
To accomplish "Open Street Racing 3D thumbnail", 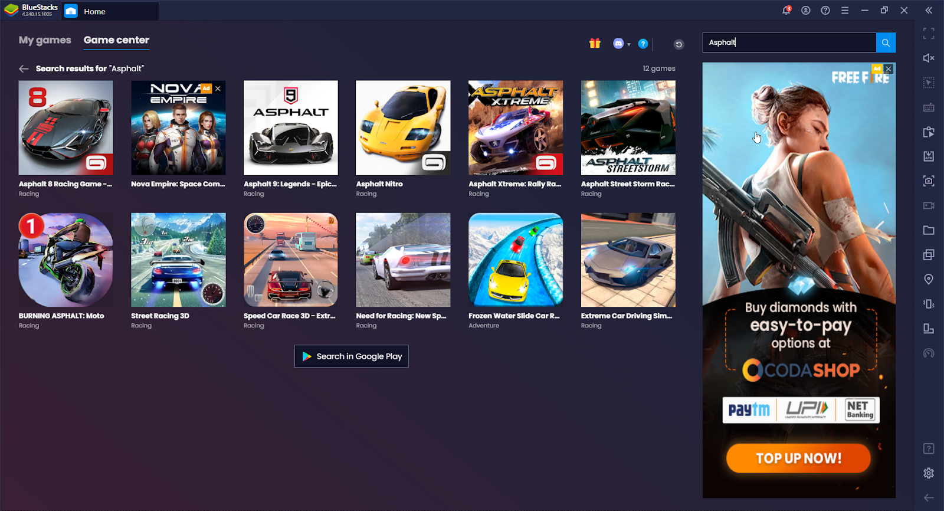I will tap(178, 260).
